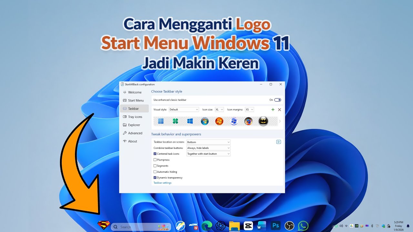Open the Advanced section

(134, 133)
